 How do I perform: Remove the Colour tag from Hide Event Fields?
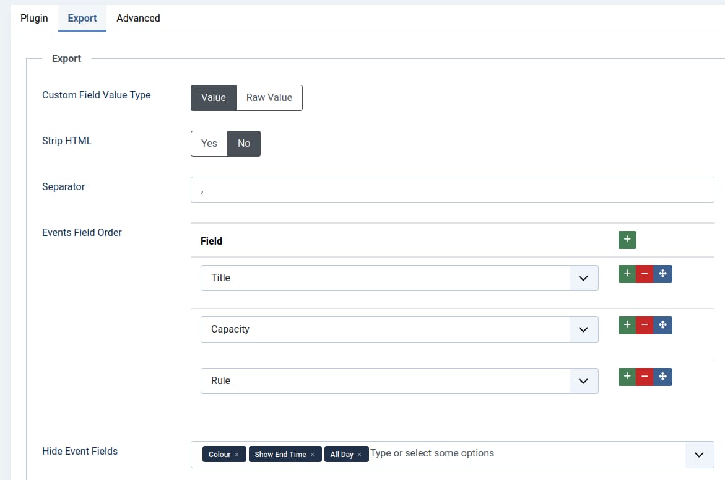click(x=237, y=454)
